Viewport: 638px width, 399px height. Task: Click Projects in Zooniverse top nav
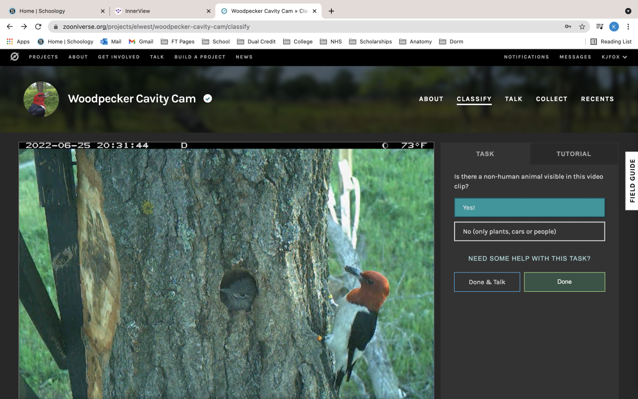(43, 57)
